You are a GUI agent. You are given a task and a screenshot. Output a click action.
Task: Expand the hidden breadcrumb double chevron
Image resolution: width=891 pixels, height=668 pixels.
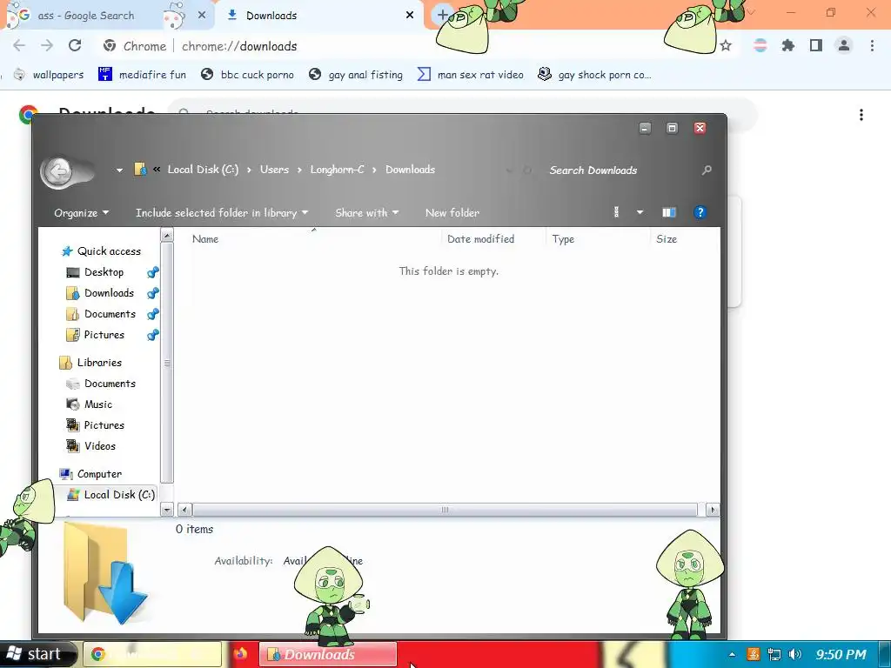pyautogui.click(x=157, y=170)
